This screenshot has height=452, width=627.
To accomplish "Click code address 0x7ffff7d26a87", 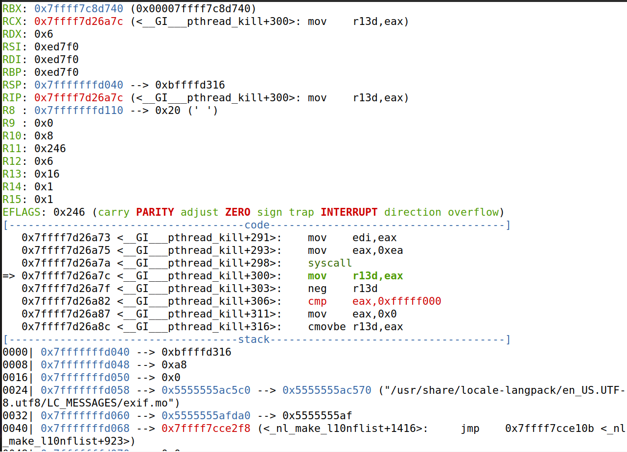I will tap(66, 314).
